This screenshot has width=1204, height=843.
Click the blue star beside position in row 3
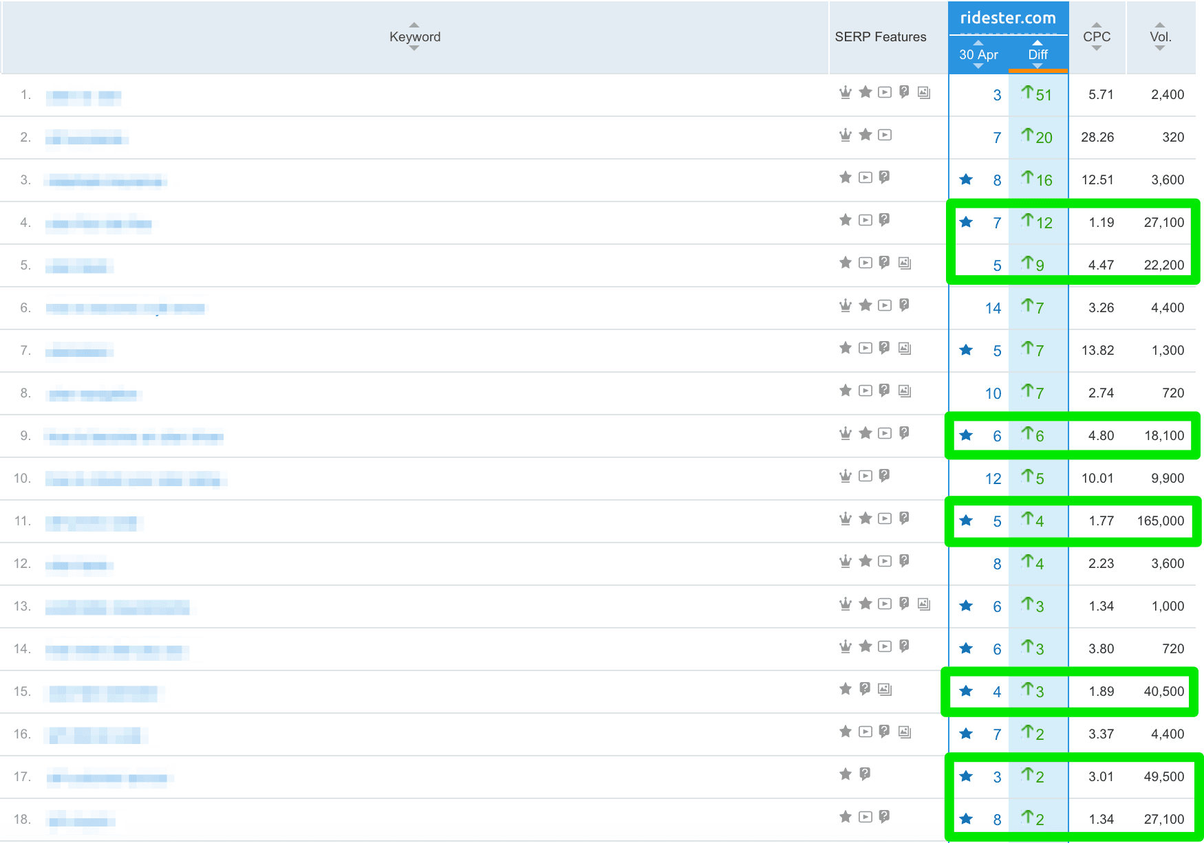click(966, 179)
